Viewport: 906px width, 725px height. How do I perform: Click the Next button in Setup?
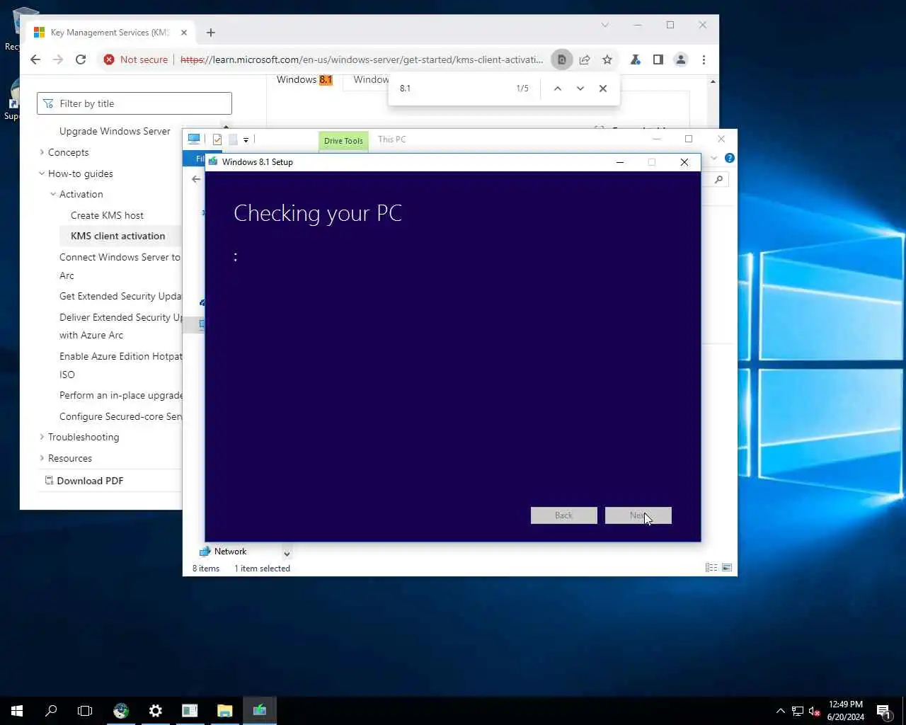point(638,515)
